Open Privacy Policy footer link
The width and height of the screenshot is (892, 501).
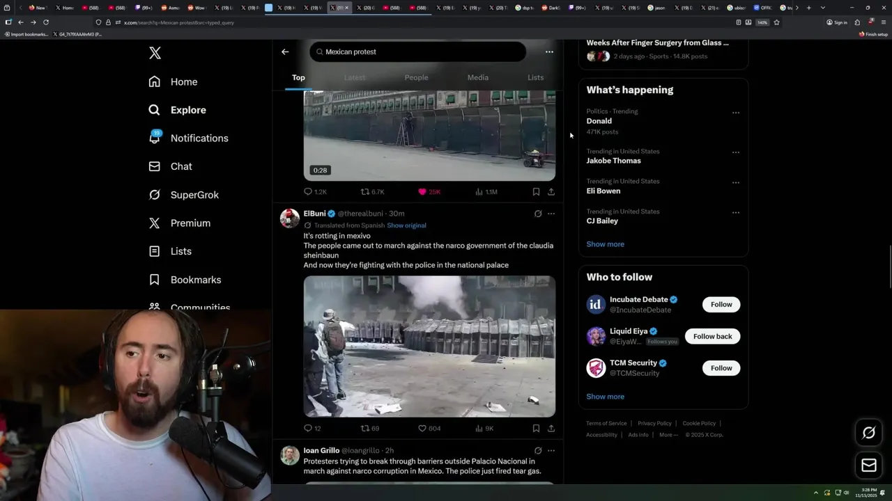654,423
